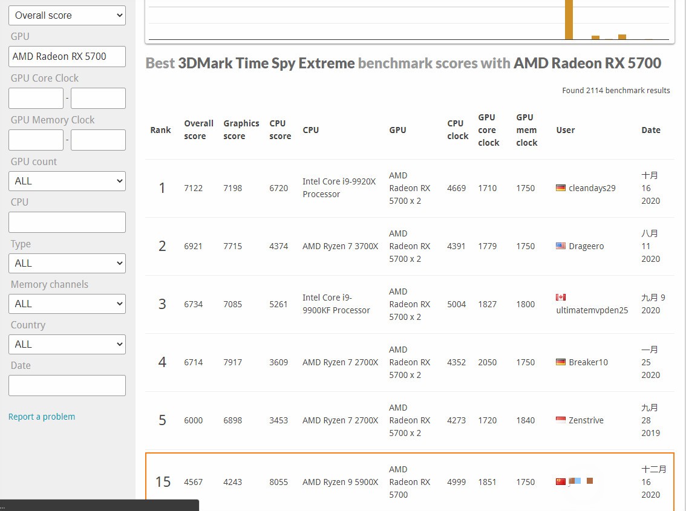Click the Canadian flag above ultimatemvpden25
This screenshot has width=686, height=511.
[560, 298]
